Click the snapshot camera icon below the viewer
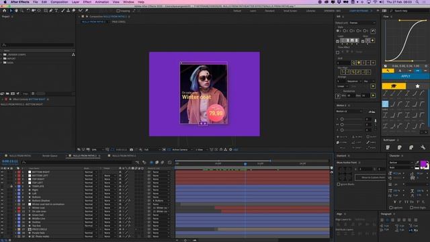Image resolution: width=430 pixels, height=242 pixels. click(132, 149)
